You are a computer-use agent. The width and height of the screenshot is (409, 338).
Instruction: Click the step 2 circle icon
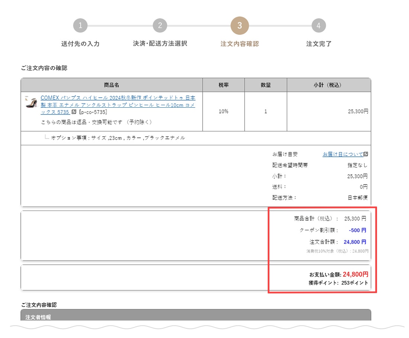(x=160, y=26)
